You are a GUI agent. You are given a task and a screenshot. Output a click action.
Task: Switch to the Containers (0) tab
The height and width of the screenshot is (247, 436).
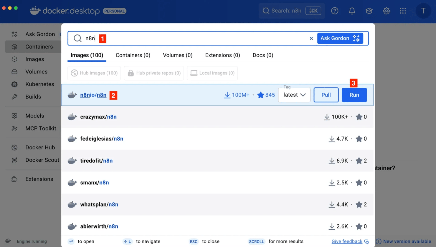tap(133, 55)
